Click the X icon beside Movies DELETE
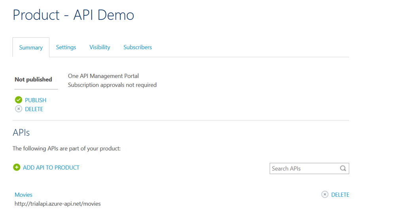This screenshot has width=405, height=213. coord(325,194)
